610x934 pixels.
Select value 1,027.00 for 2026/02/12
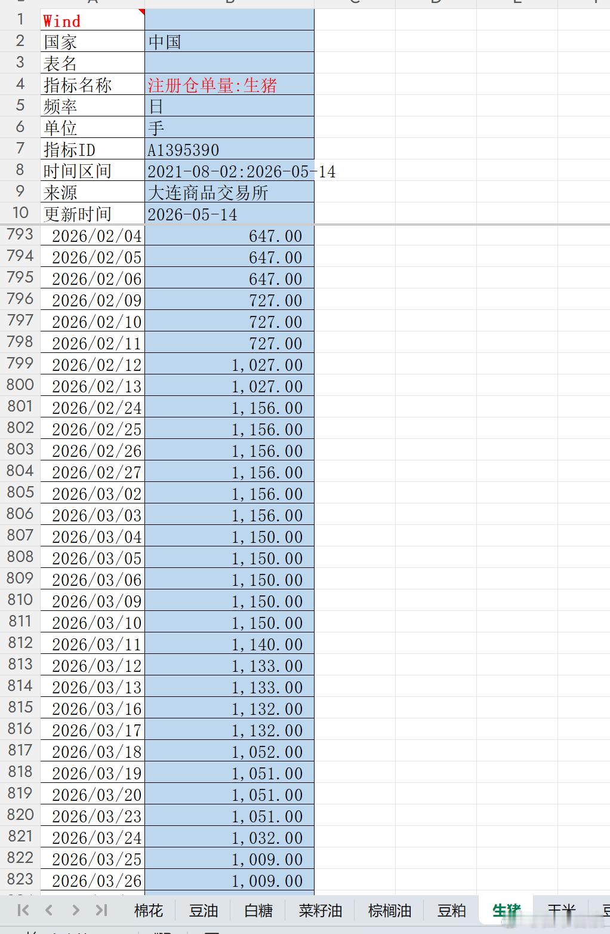point(229,364)
